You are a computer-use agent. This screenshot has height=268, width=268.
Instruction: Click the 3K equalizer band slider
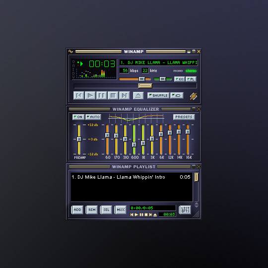point(152,138)
